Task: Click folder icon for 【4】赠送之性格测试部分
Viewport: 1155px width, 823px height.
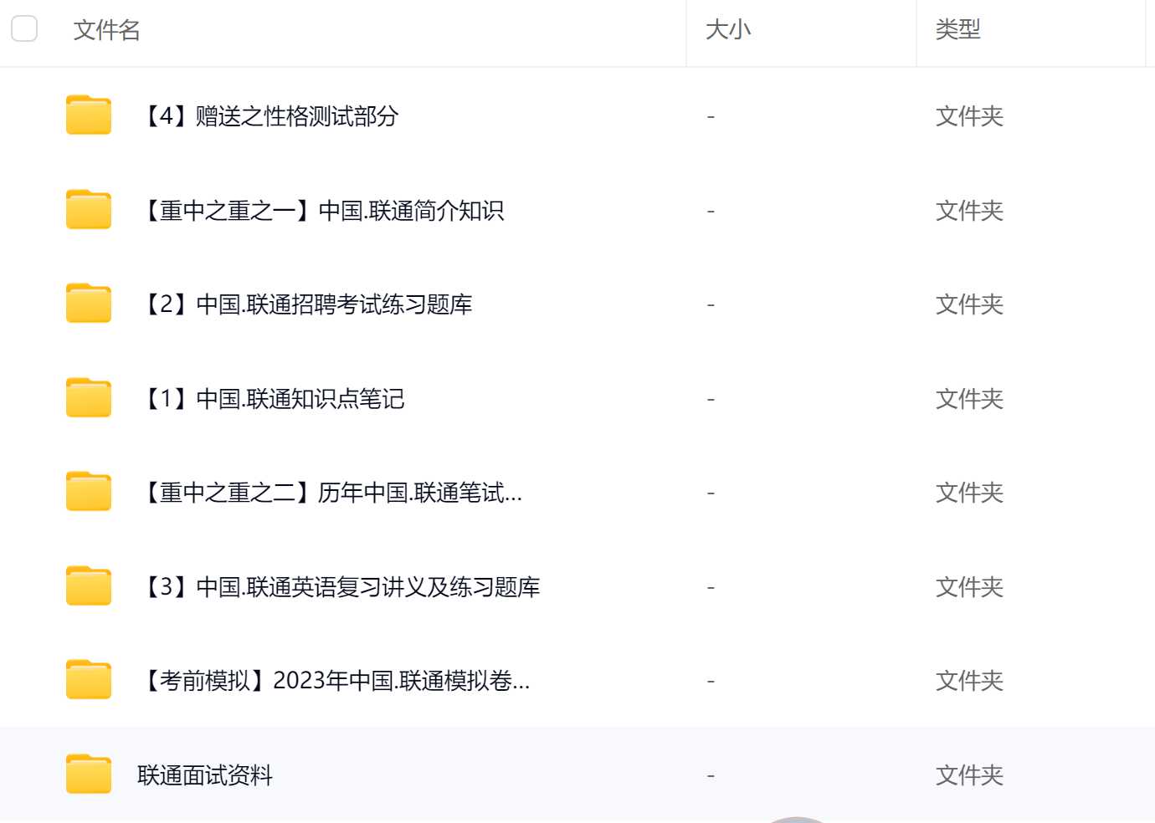Action: coord(89,115)
